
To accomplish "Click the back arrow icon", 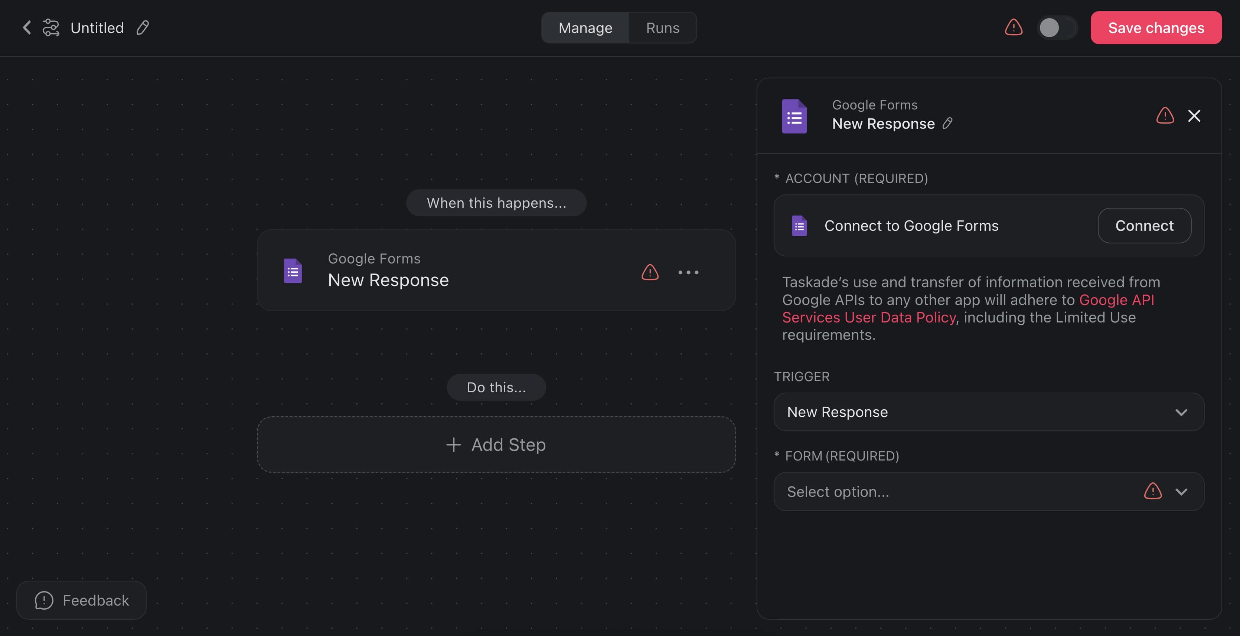I will point(27,27).
